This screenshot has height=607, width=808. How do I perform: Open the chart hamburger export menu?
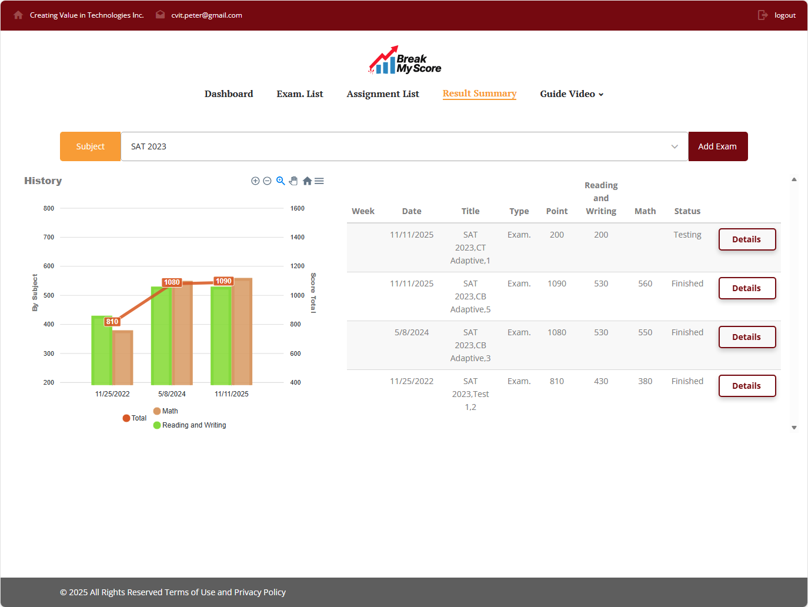coord(319,181)
